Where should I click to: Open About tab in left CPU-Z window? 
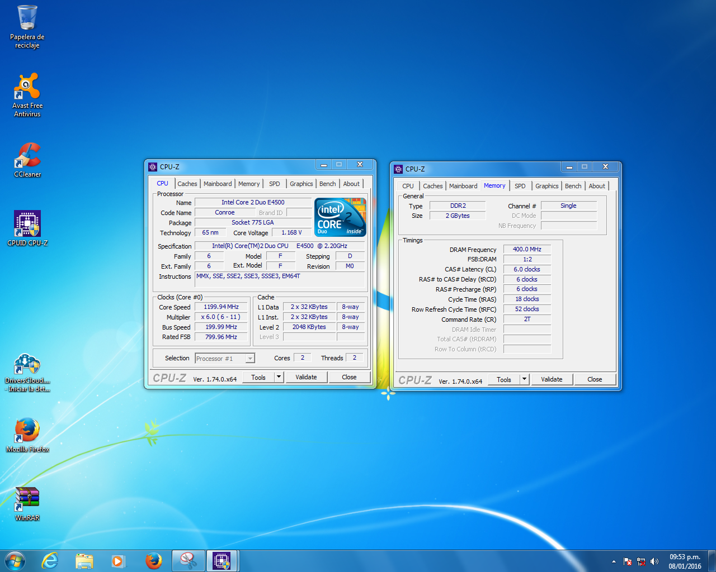click(351, 184)
